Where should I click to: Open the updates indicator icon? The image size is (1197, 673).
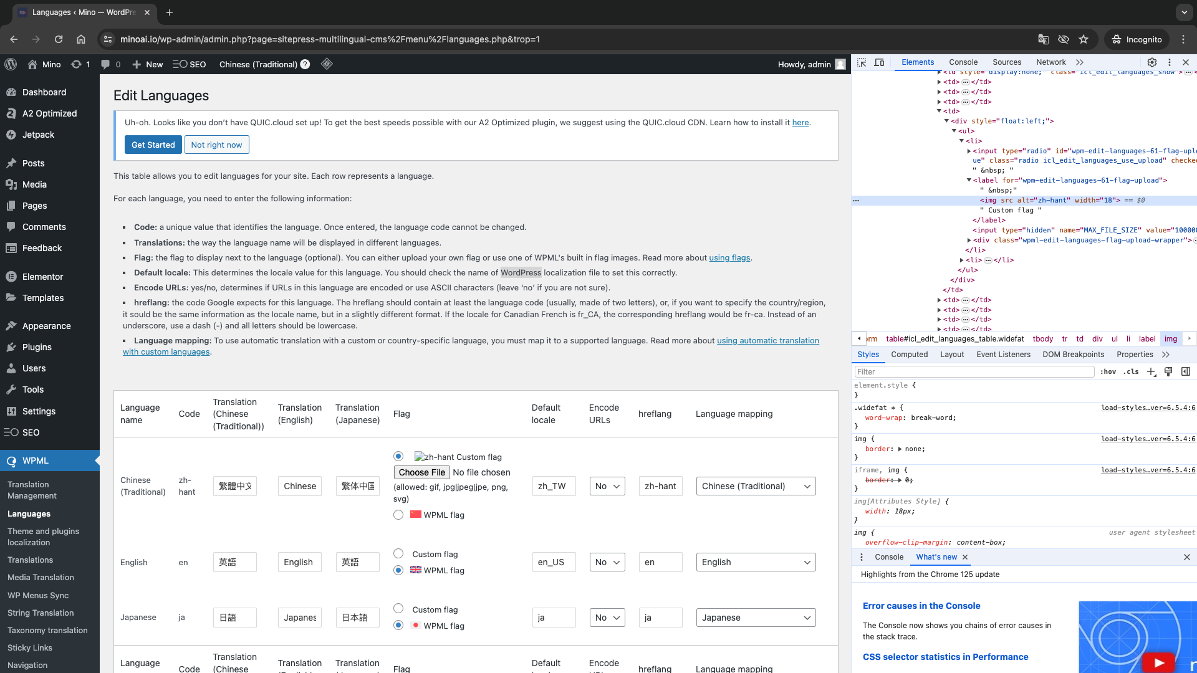[81, 64]
